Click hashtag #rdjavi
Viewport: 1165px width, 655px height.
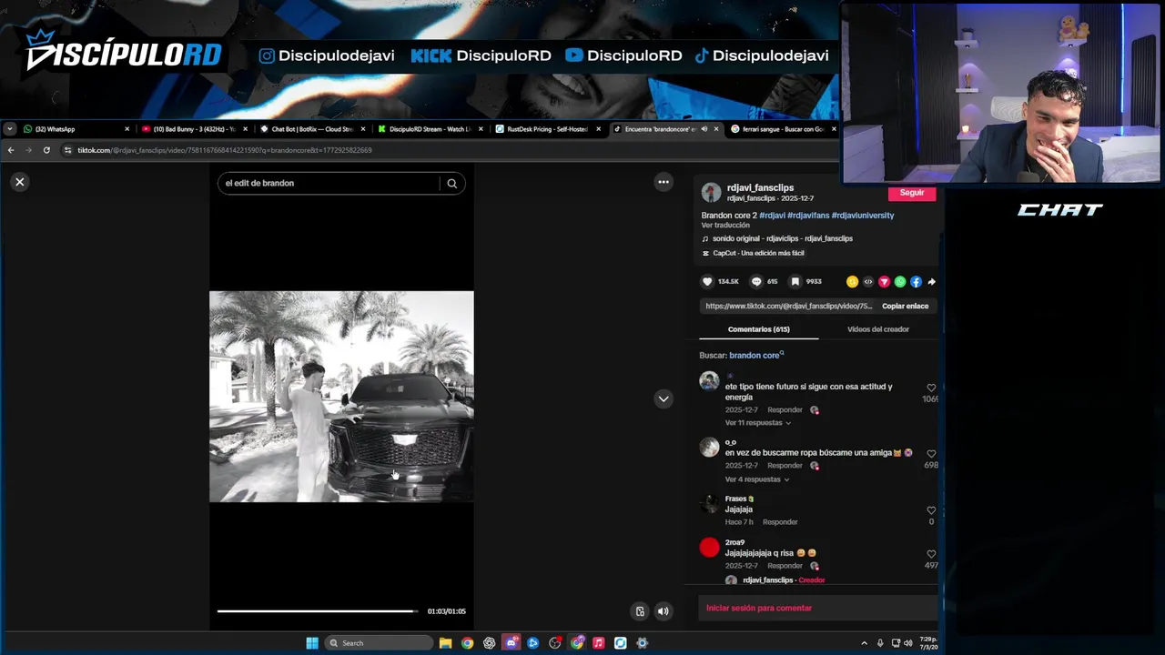[x=772, y=216]
